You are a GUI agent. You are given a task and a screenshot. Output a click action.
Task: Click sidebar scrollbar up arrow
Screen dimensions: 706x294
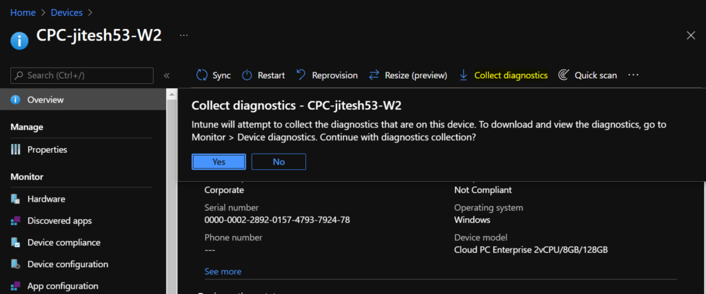pyautogui.click(x=171, y=94)
